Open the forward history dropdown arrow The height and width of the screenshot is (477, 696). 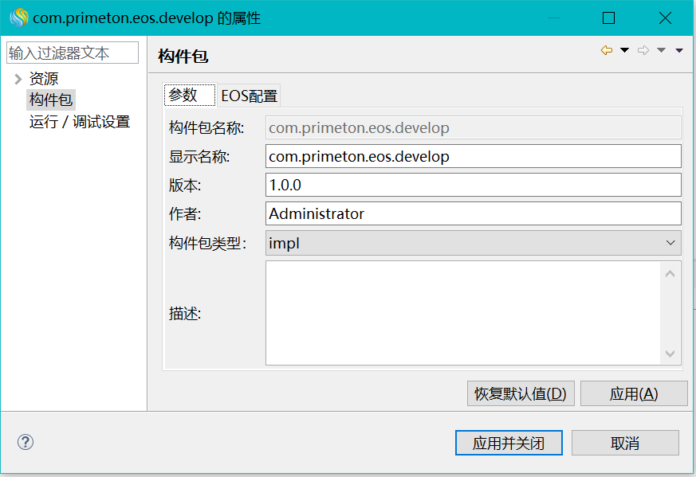click(661, 51)
